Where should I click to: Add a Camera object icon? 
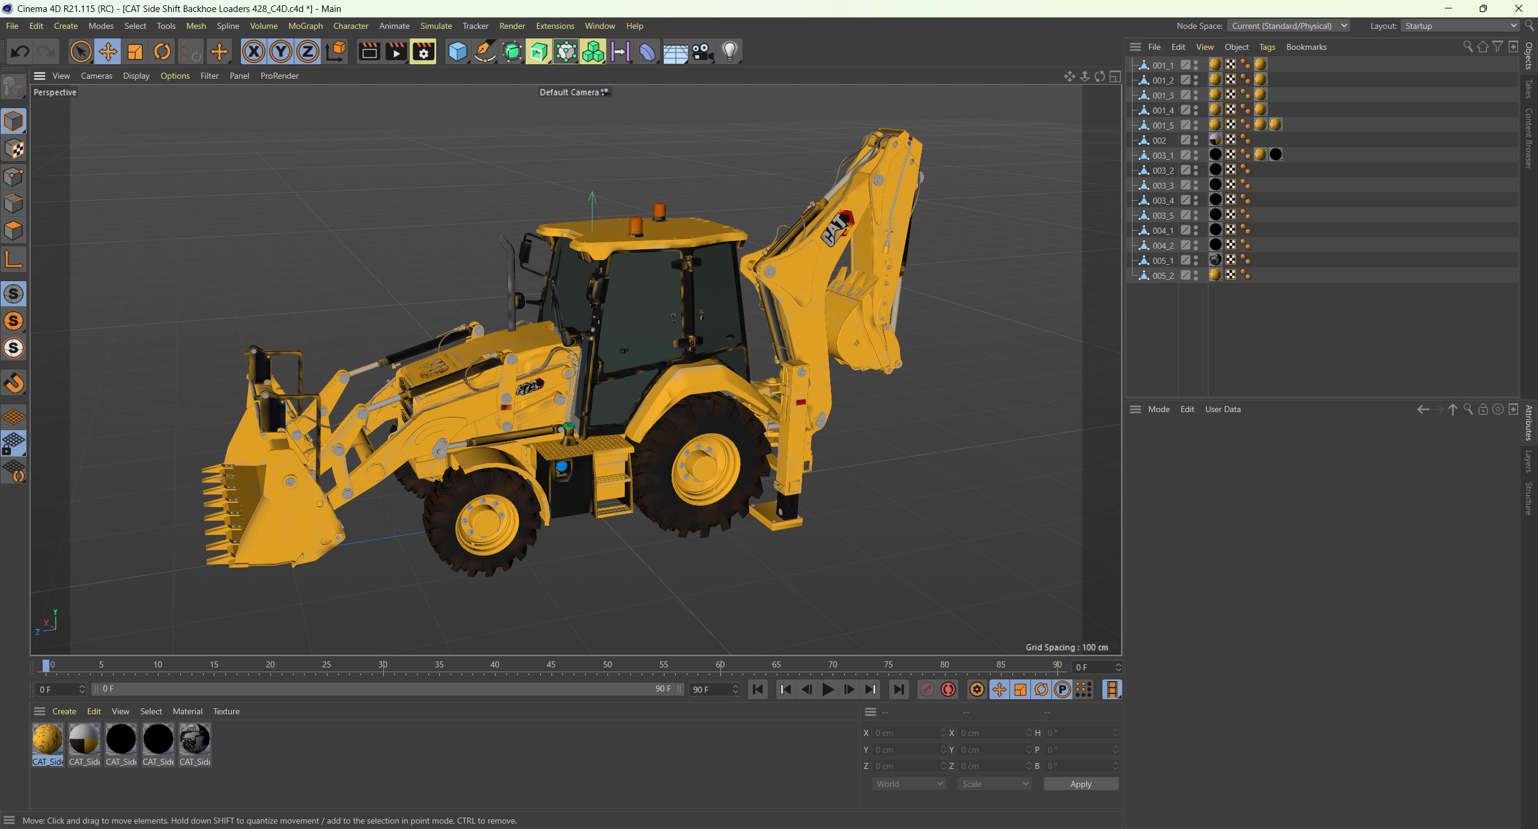(x=702, y=52)
